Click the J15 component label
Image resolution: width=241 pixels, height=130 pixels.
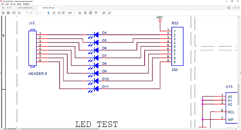(x=31, y=23)
